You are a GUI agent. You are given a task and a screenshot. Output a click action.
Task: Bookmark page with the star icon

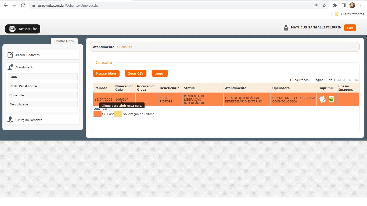[x=324, y=5]
